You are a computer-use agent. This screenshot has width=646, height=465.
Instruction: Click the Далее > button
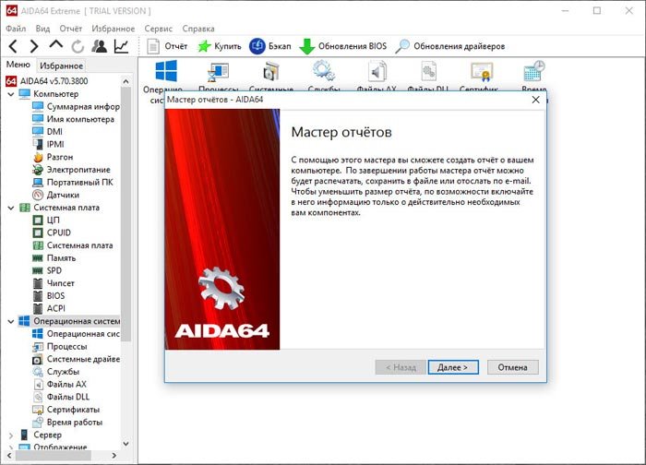point(453,367)
